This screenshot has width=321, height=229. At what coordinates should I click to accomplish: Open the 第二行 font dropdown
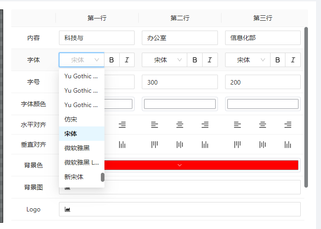pyautogui.click(x=164, y=60)
